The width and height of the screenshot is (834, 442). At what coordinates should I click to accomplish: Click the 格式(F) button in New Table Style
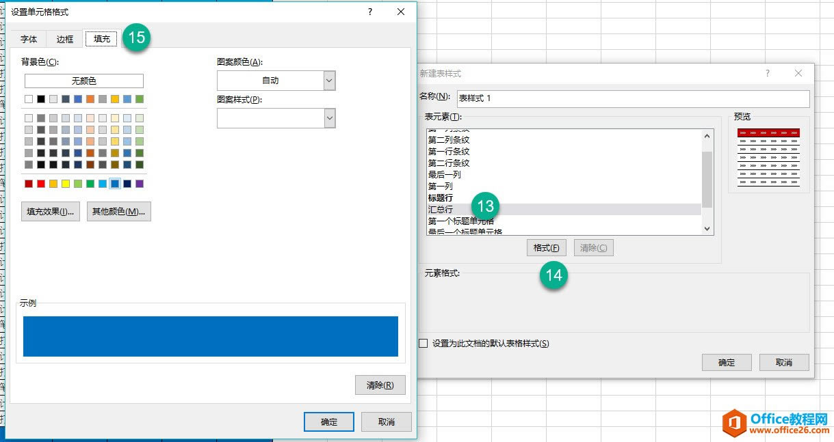pyautogui.click(x=547, y=247)
